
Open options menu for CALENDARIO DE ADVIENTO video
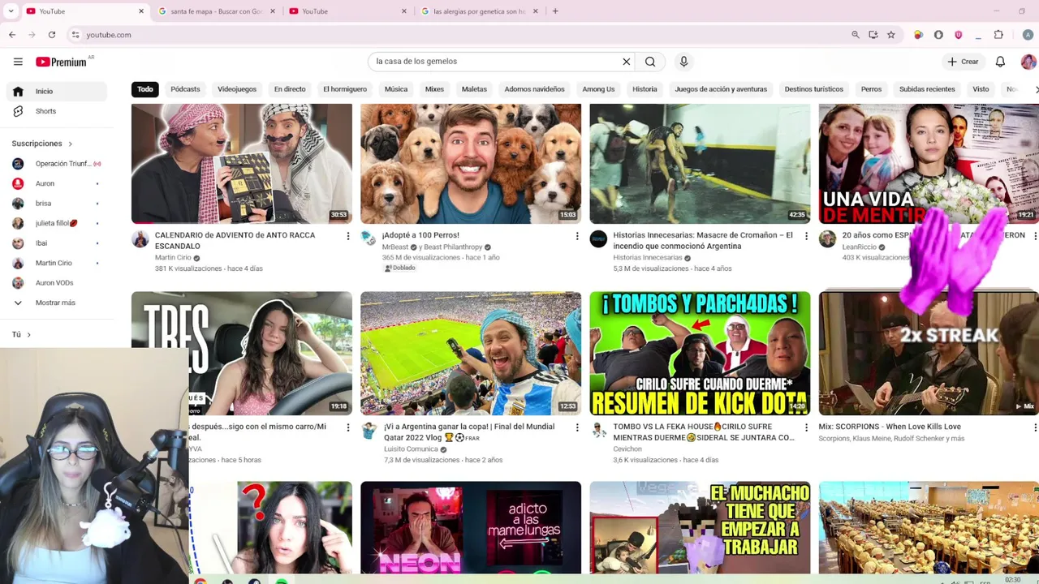tap(348, 236)
